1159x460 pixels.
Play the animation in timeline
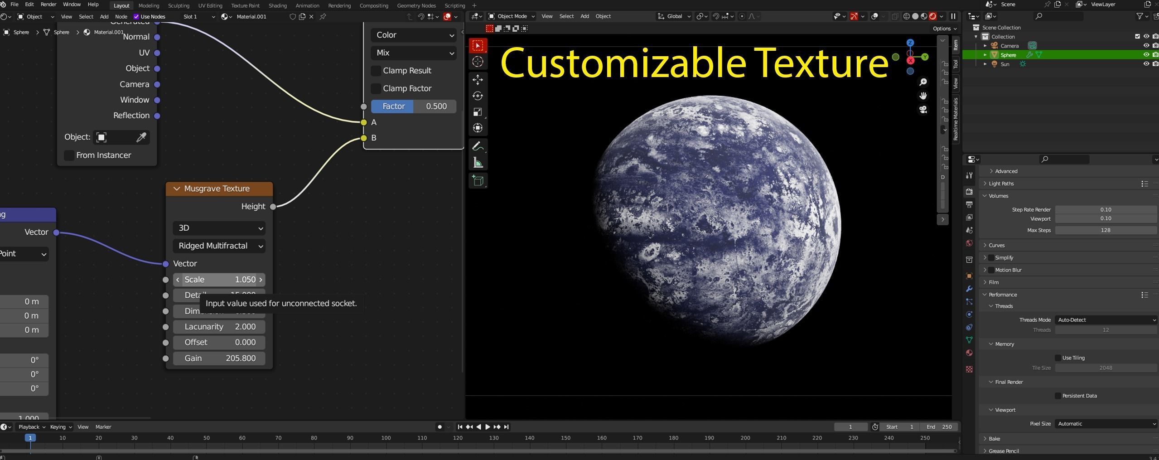tap(488, 427)
